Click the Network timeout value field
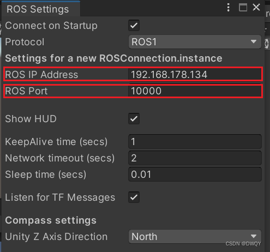The height and width of the screenshot is (252, 270). point(195,158)
